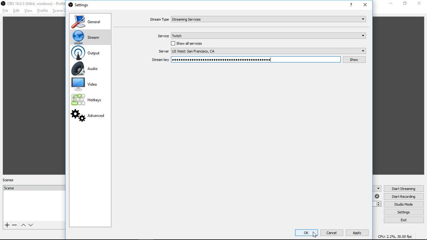
Task: Click inside the Stream key field
Action: [x=256, y=60]
